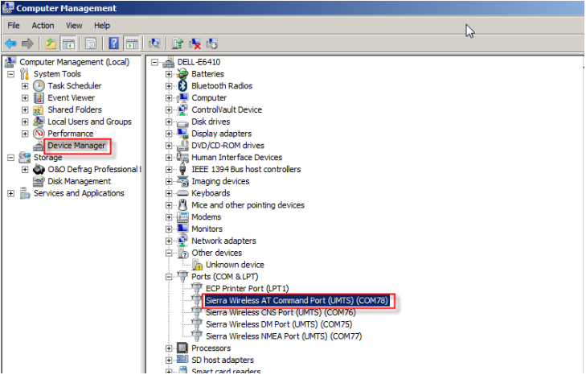Collapse the System Tools tree node
The width and height of the screenshot is (586, 375).
[11, 74]
